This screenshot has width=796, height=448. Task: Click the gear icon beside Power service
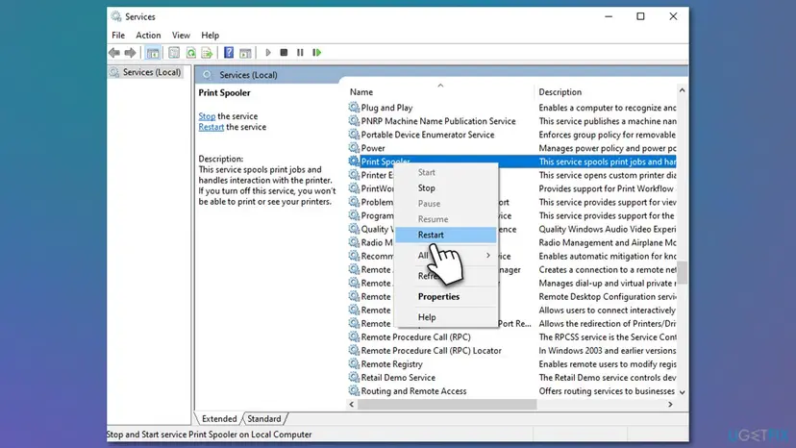click(x=354, y=148)
